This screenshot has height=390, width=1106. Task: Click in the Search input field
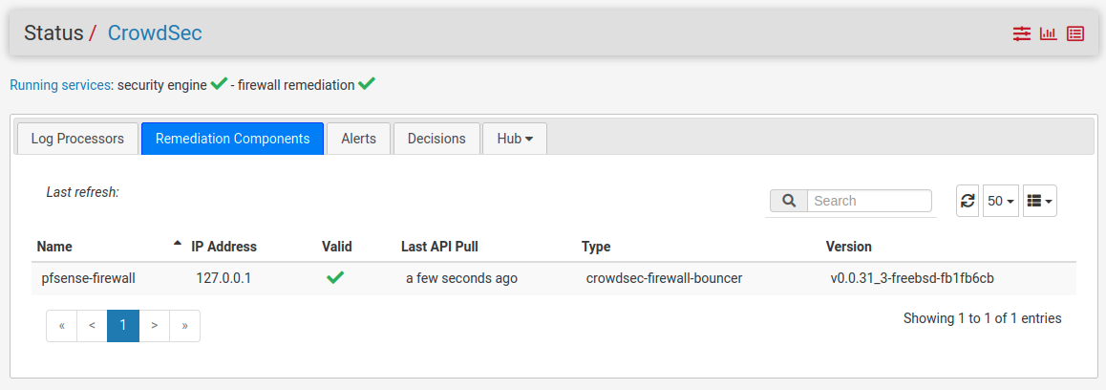869,201
